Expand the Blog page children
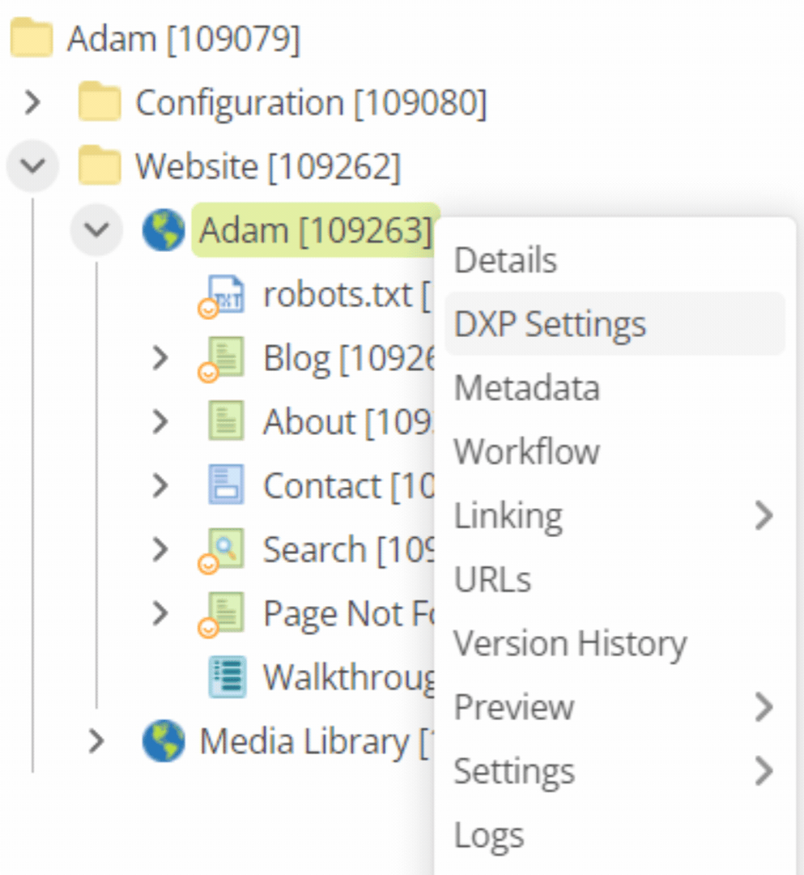804x875 pixels. (x=159, y=357)
